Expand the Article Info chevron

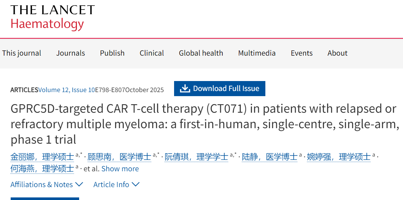(x=135, y=184)
